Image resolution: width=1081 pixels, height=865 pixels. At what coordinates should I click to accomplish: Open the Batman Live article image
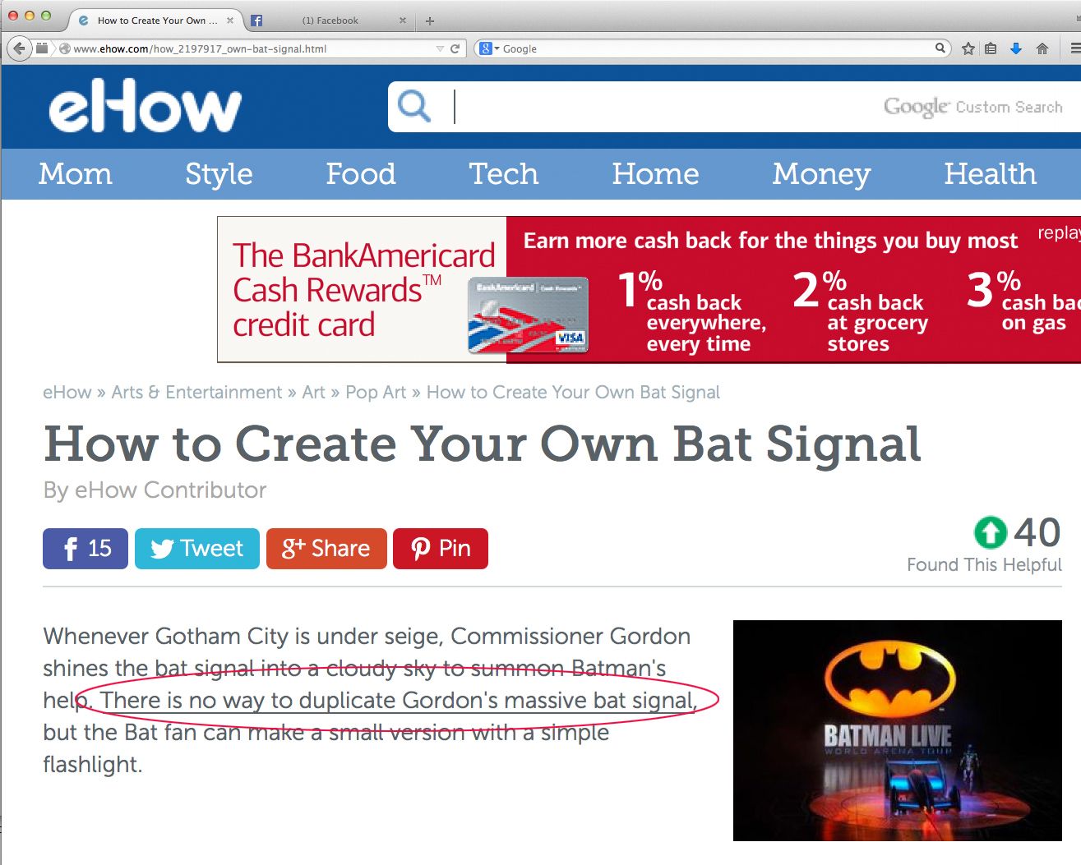pyautogui.click(x=898, y=730)
